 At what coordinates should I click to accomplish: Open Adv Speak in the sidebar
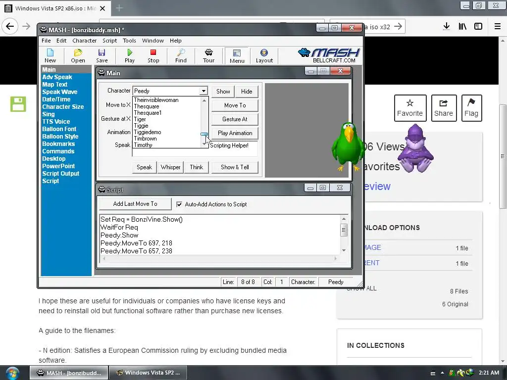coord(57,77)
